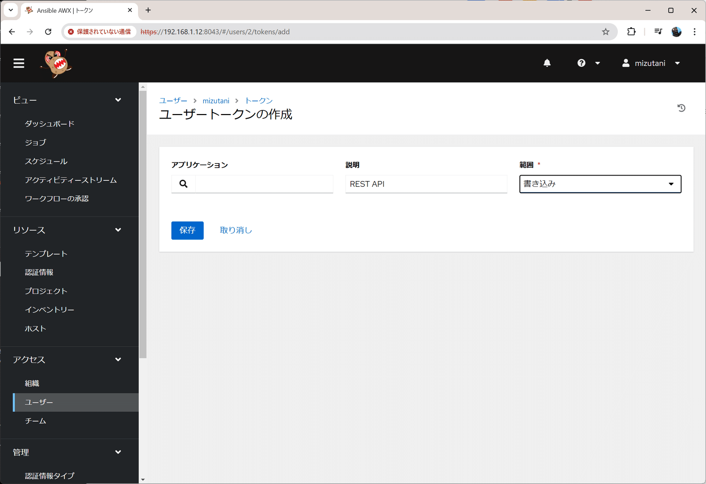Viewport: 706px width, 484px height.
Task: Open the browser extensions puzzle icon
Action: [x=632, y=31]
